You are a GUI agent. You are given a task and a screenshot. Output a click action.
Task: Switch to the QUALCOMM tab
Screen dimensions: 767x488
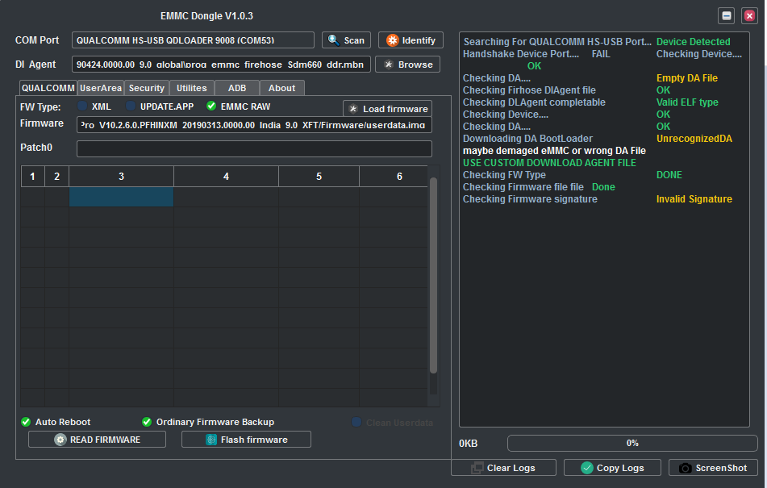48,88
